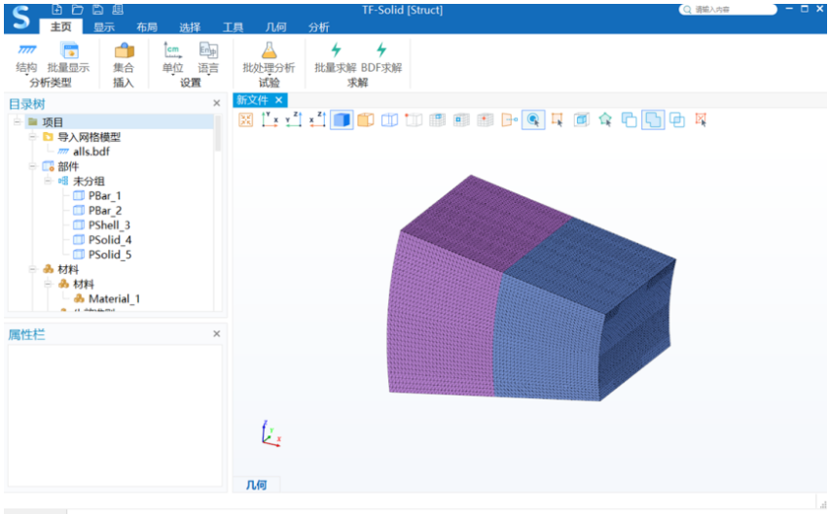829x514 pixels.
Task: Click the first overlapping squares selection mode icon
Action: [x=629, y=120]
